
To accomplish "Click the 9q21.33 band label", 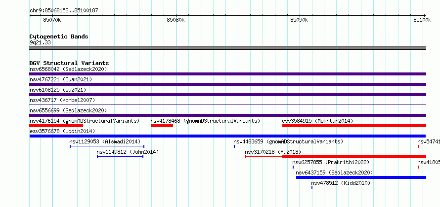I will [40, 42].
